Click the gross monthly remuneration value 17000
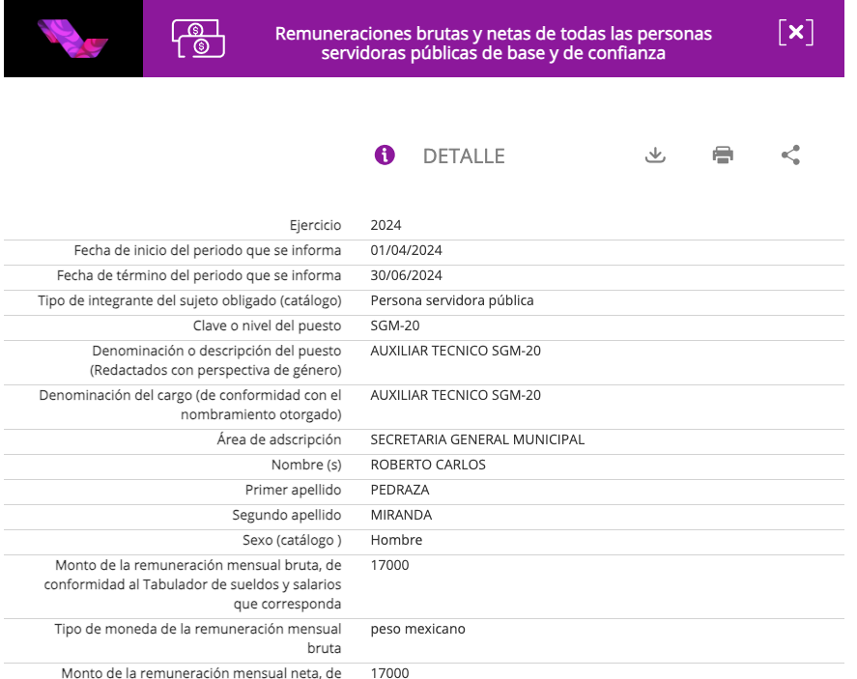This screenshot has height=679, width=857. (x=389, y=565)
